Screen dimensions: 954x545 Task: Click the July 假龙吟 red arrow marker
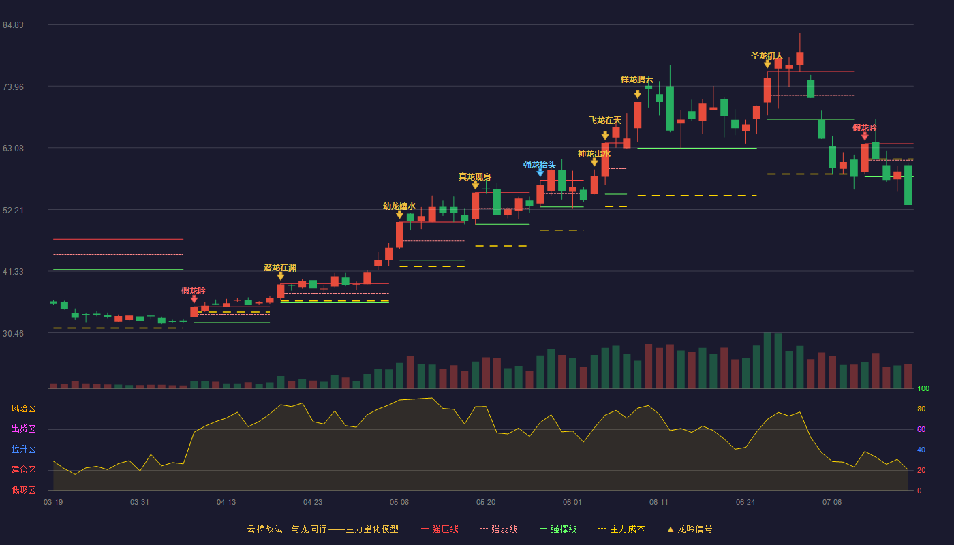[865, 136]
